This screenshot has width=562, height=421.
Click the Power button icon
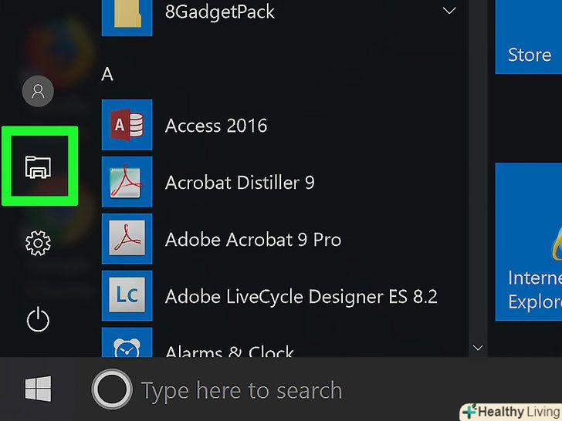tap(38, 319)
